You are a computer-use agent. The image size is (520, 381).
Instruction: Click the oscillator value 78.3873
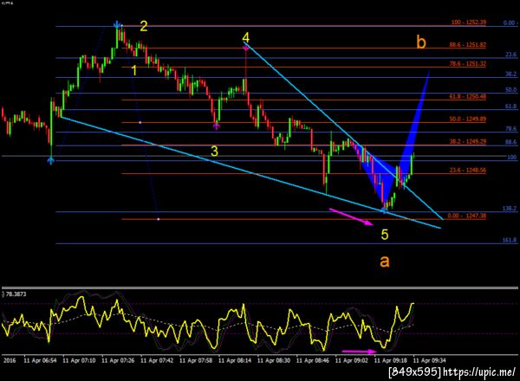pos(16,294)
